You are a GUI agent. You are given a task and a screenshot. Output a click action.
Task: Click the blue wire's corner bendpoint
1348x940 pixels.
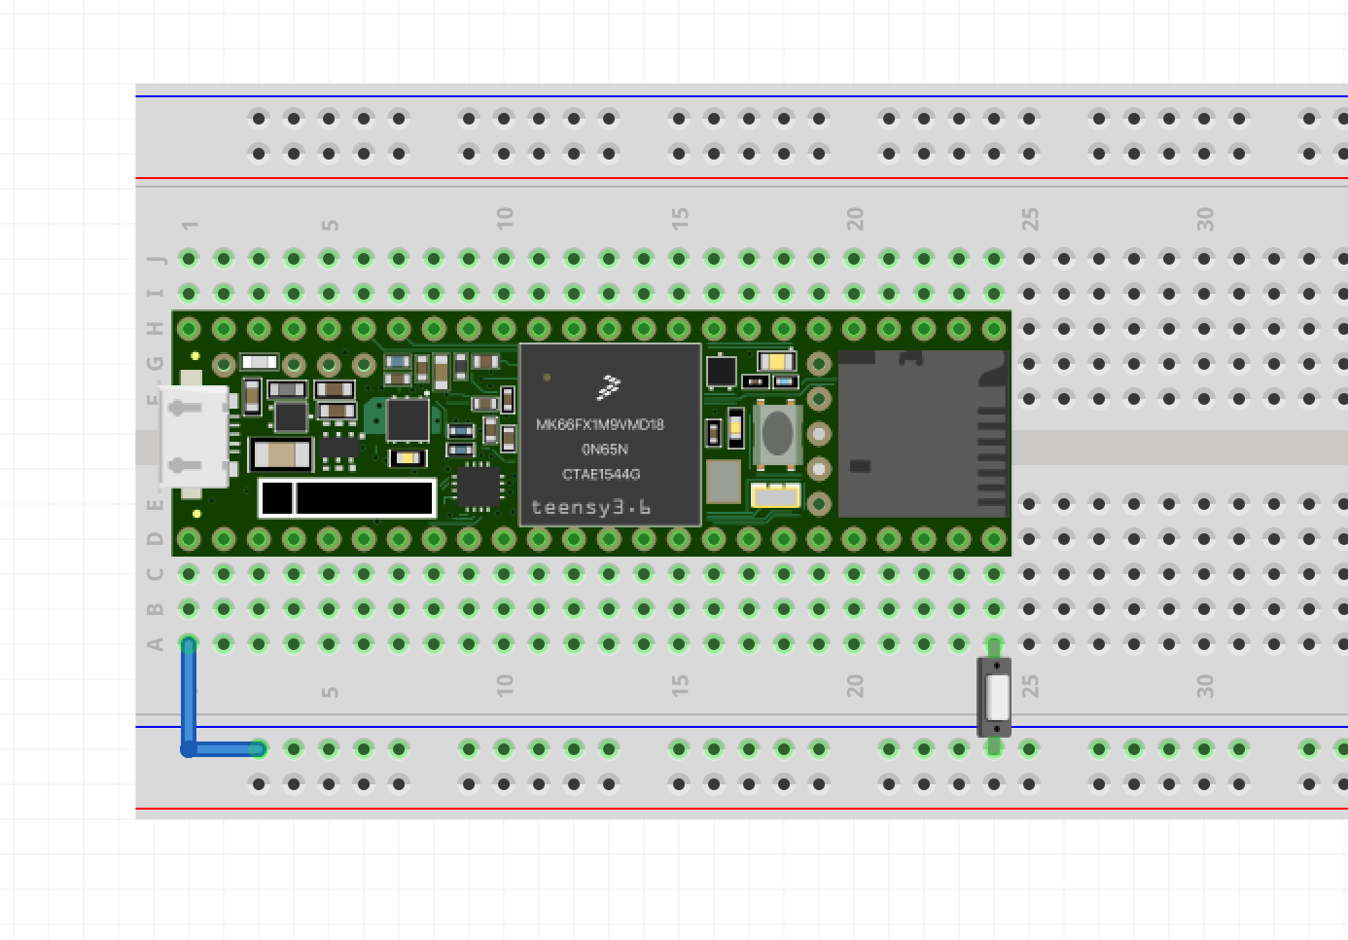189,749
